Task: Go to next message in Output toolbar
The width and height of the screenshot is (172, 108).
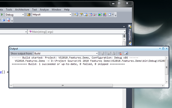Action: tap(113, 53)
